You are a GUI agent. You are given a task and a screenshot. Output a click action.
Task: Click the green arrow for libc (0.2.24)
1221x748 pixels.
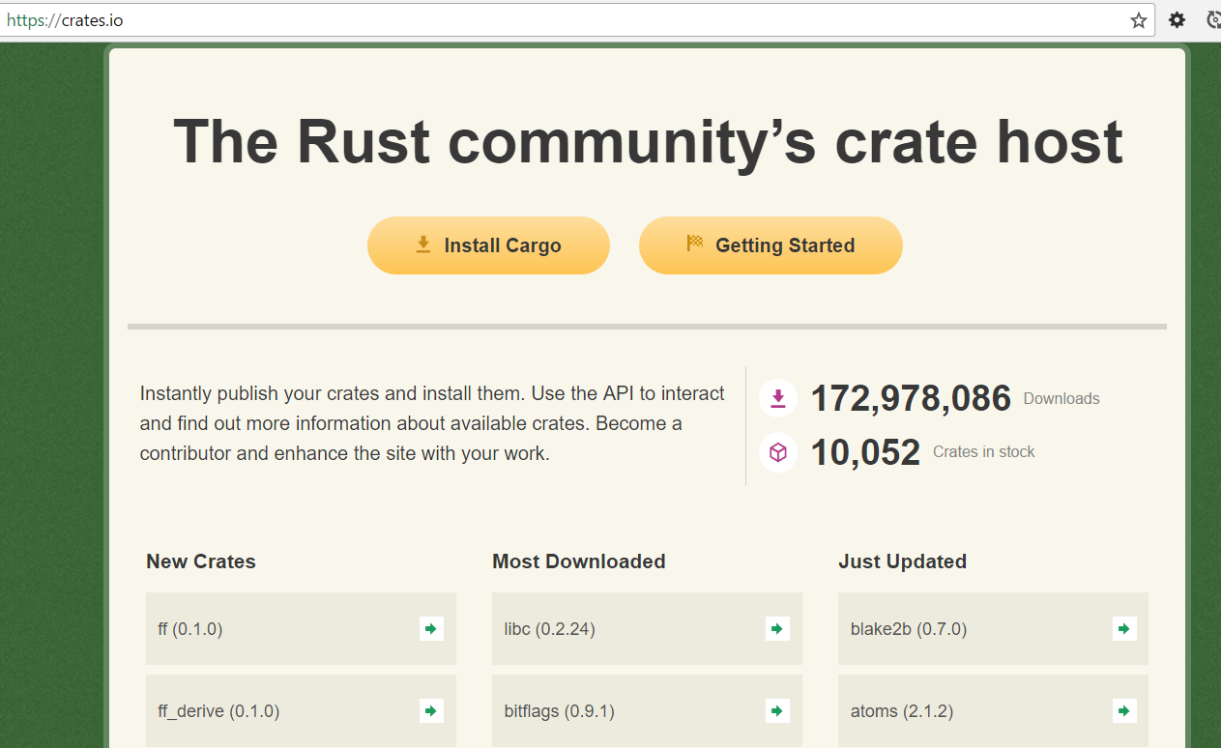(x=777, y=629)
